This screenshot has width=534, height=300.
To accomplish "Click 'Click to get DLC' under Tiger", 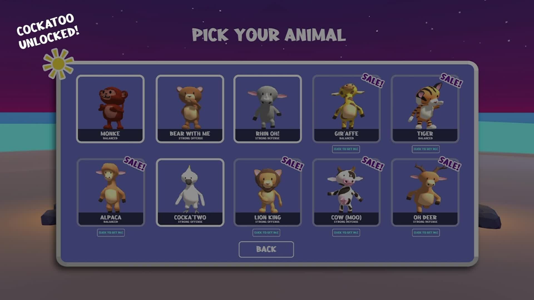I will [x=426, y=149].
